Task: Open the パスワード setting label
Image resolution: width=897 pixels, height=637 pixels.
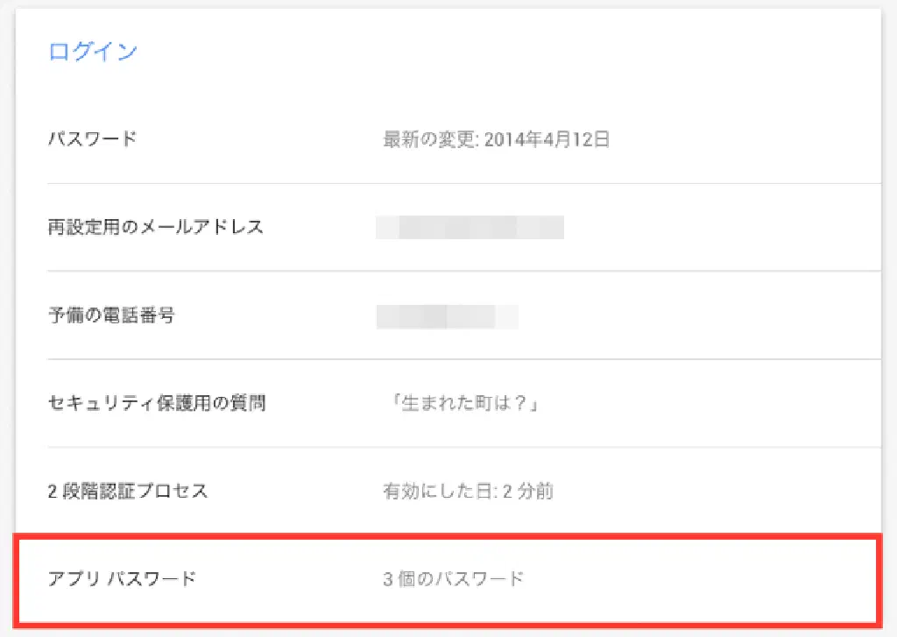Action: 92,138
